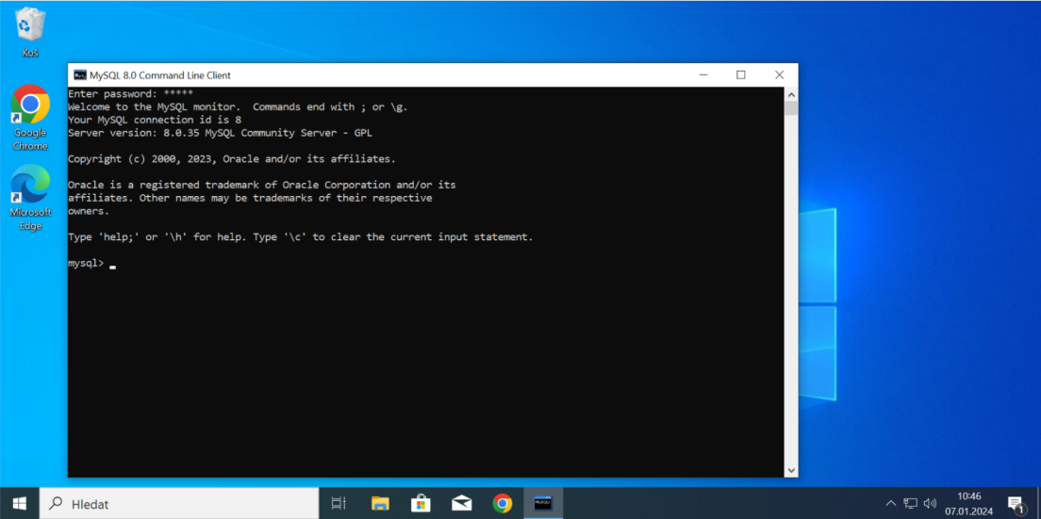The width and height of the screenshot is (1041, 519).
Task: Open Task View from the taskbar
Action: (x=339, y=504)
